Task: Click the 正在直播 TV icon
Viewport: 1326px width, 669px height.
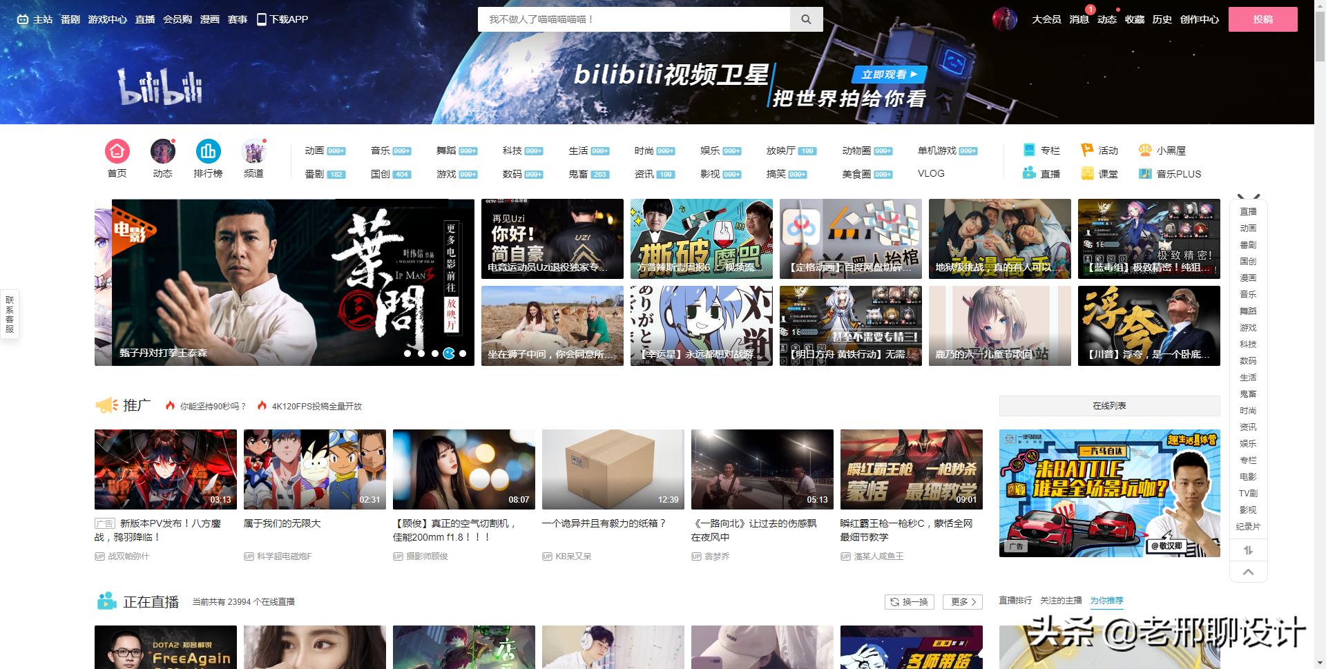Action: pyautogui.click(x=106, y=601)
